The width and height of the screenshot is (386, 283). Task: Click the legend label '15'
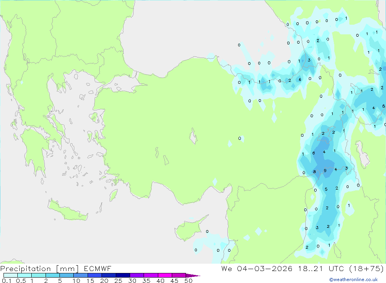pos(90,281)
